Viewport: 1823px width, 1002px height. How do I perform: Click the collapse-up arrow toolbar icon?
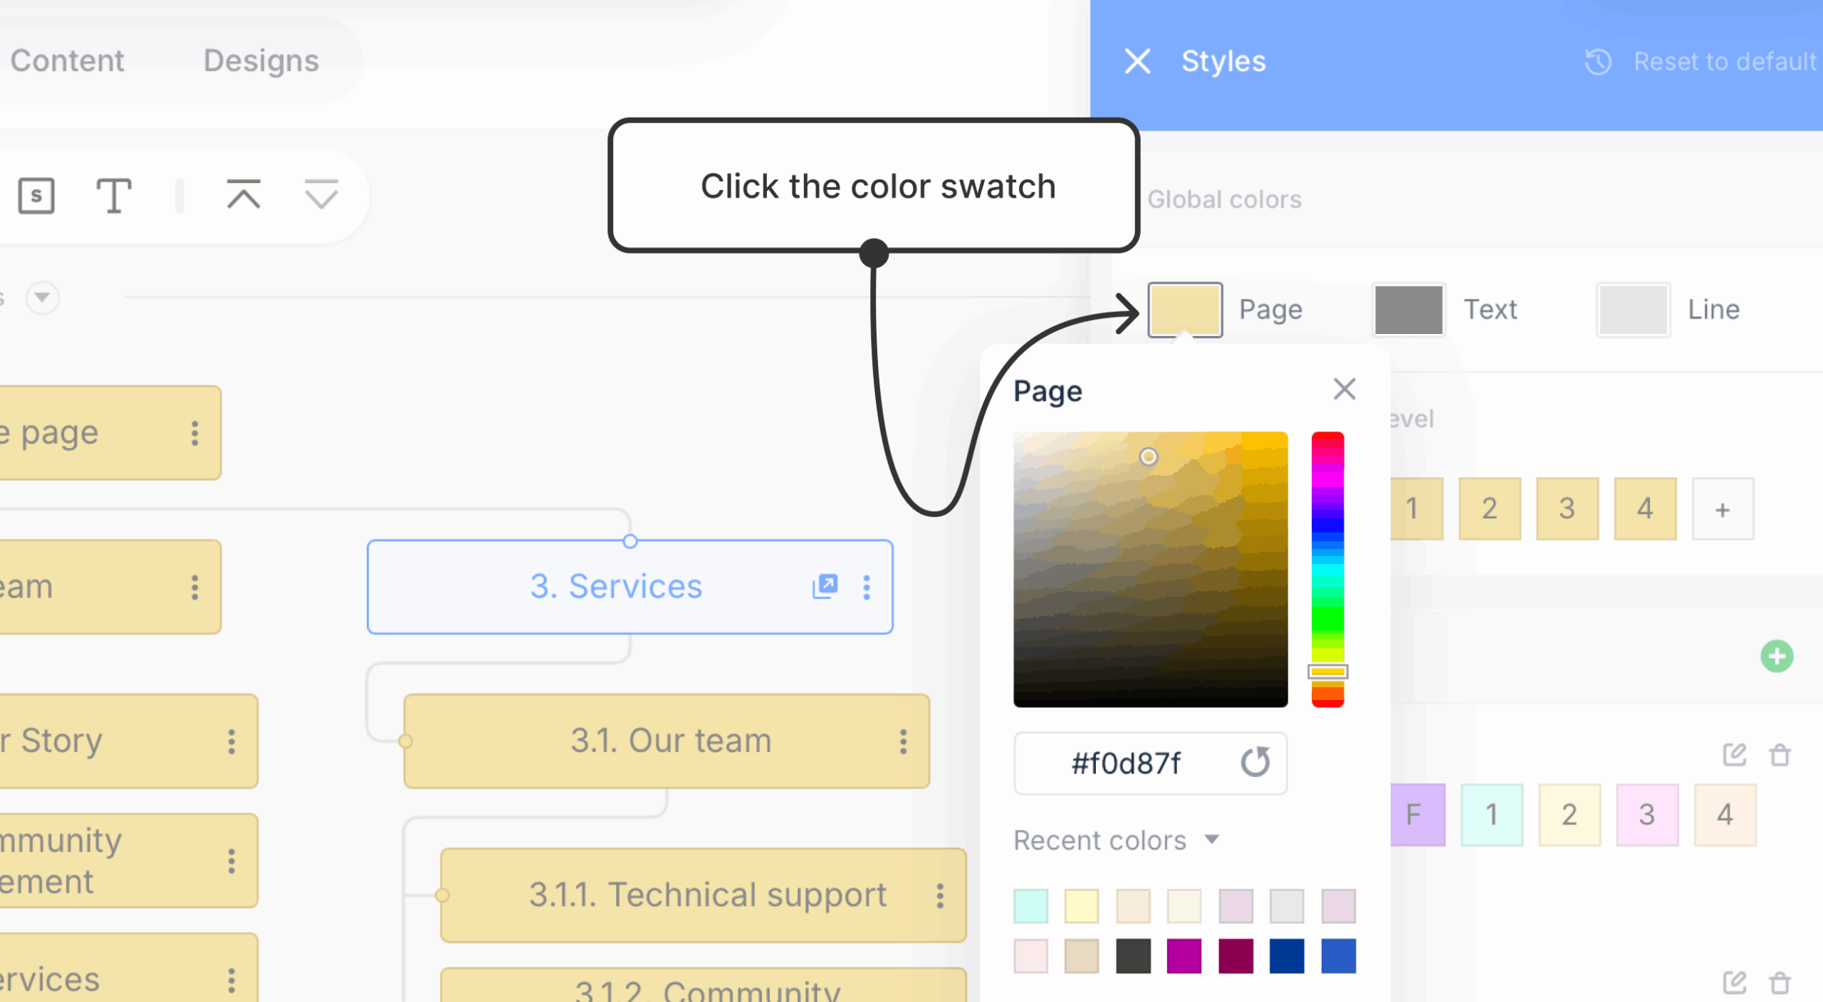click(x=244, y=194)
